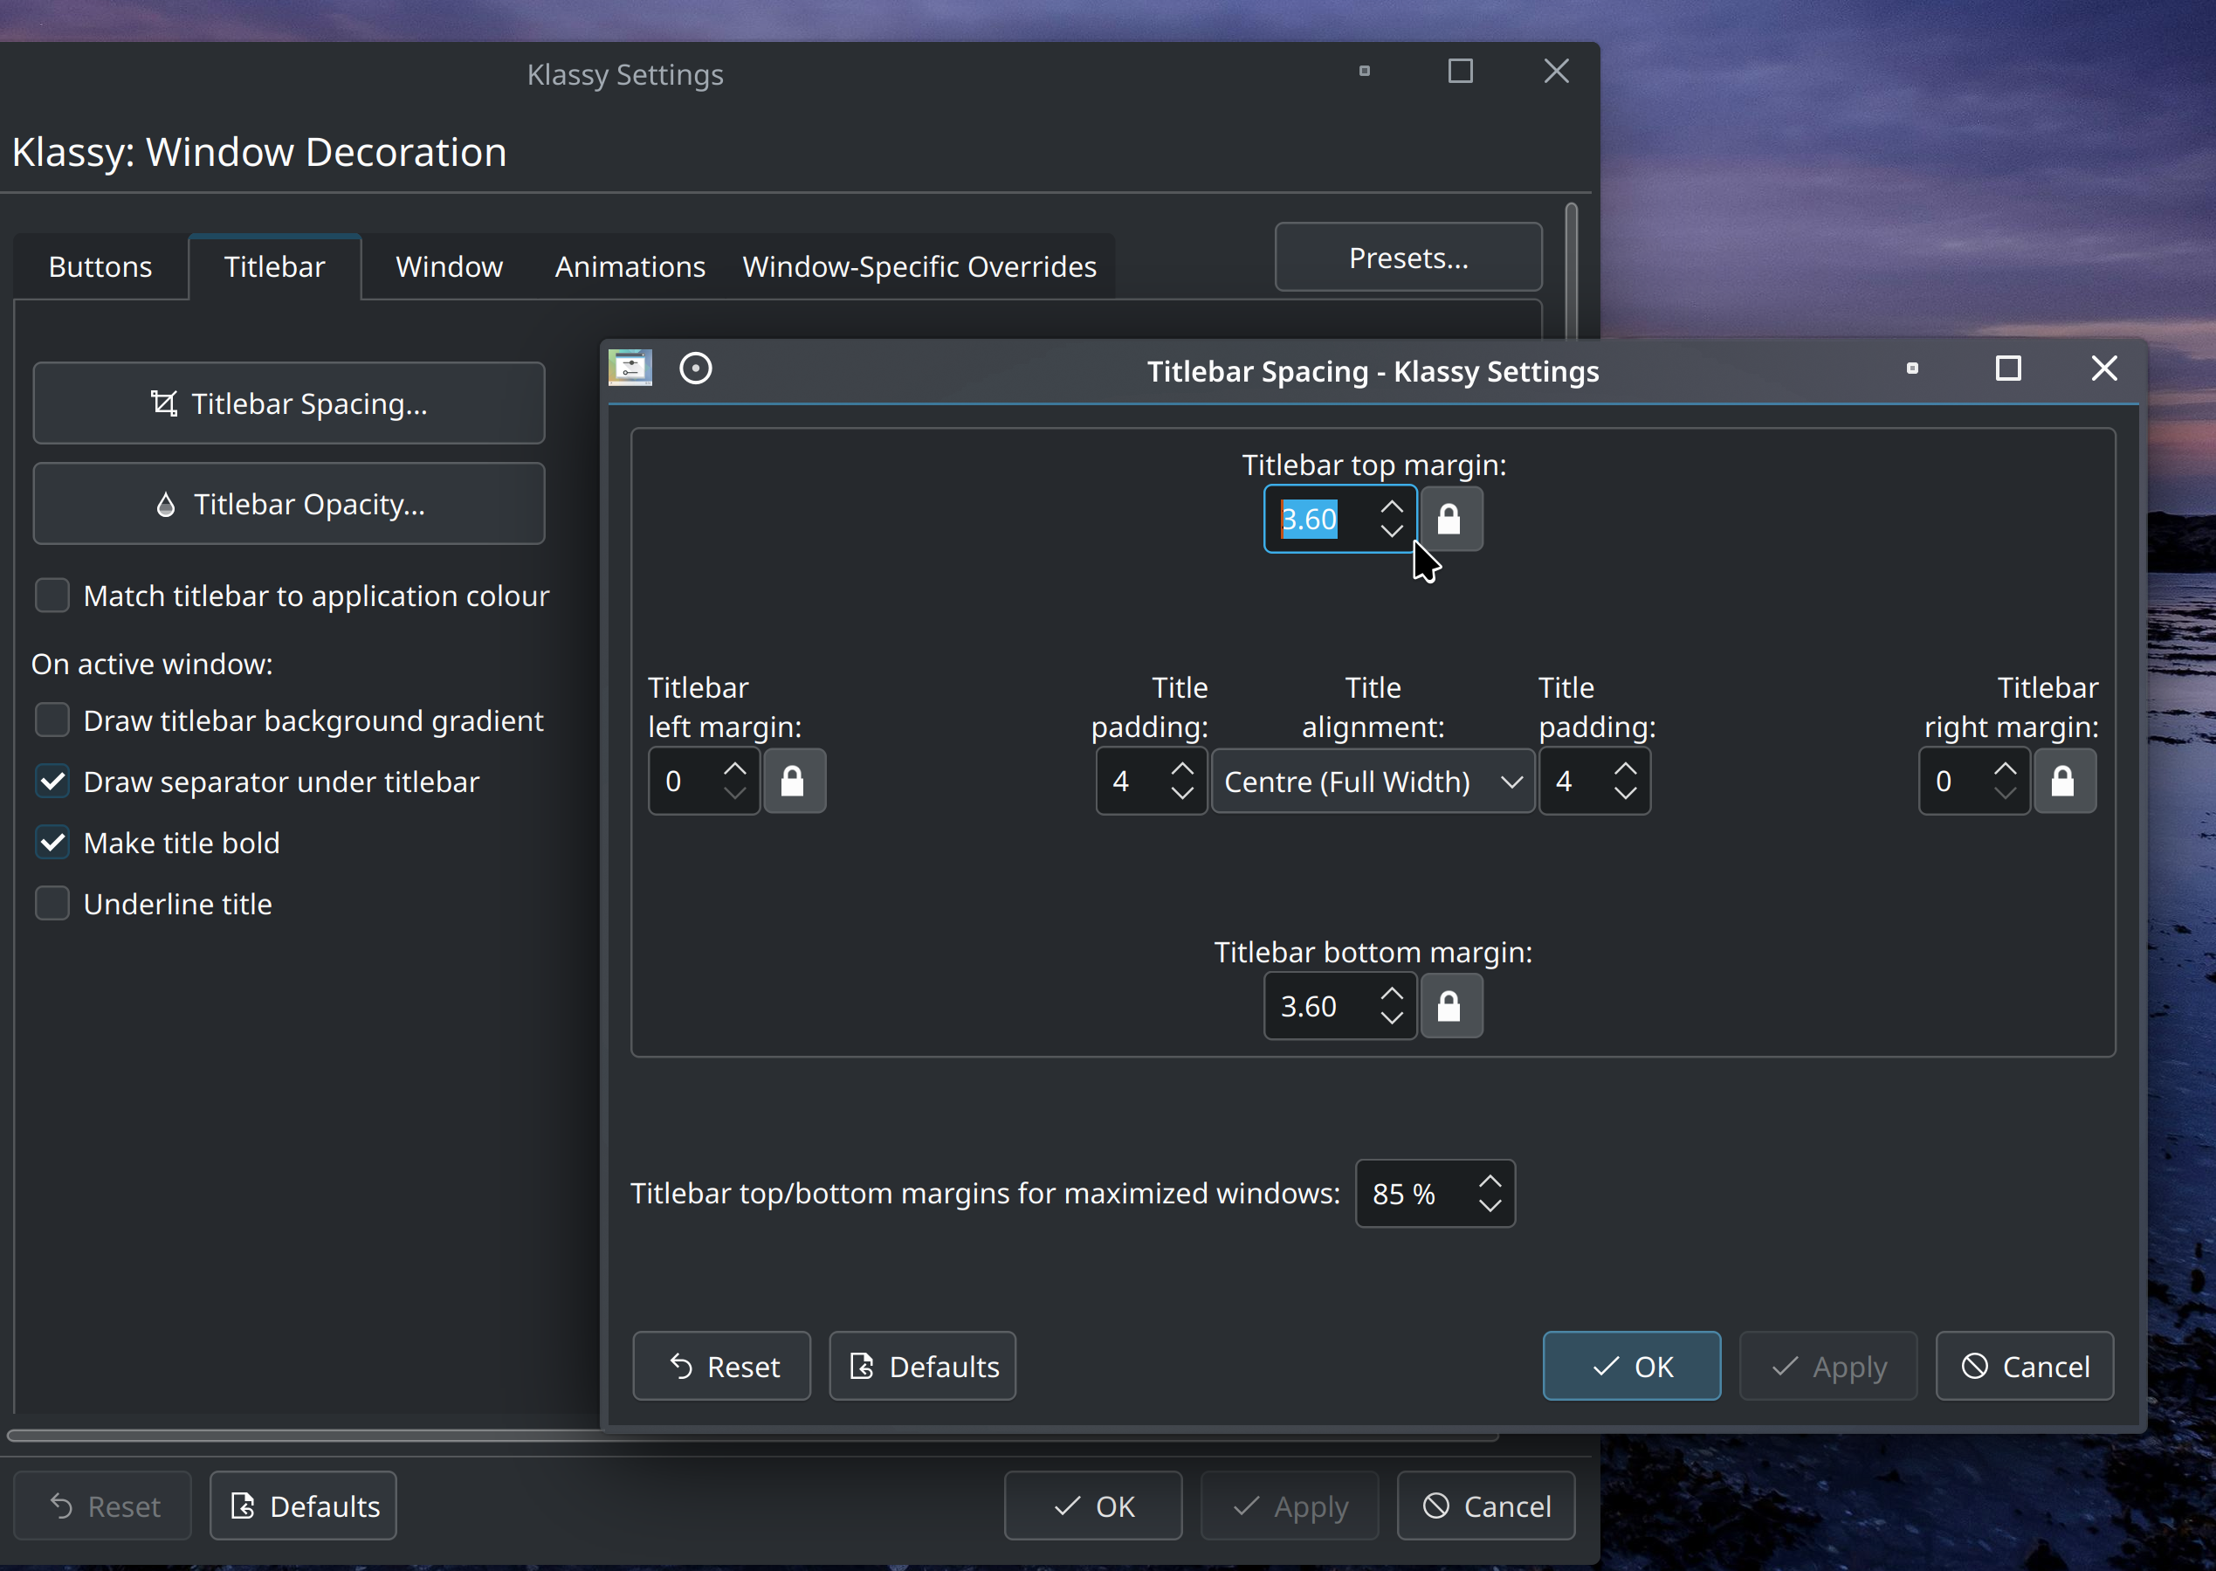Screen dimensions: 2216x1571
Task: Increase Titlebar left margin with up arrow
Action: [735, 768]
